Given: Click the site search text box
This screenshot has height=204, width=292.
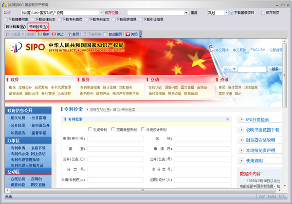Looking at the screenshot, I should tap(252, 69).
